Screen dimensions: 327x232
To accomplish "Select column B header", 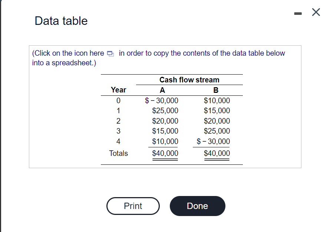I will coord(216,89).
